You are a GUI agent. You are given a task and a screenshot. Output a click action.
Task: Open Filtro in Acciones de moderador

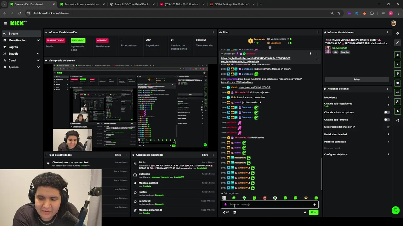(x=205, y=155)
